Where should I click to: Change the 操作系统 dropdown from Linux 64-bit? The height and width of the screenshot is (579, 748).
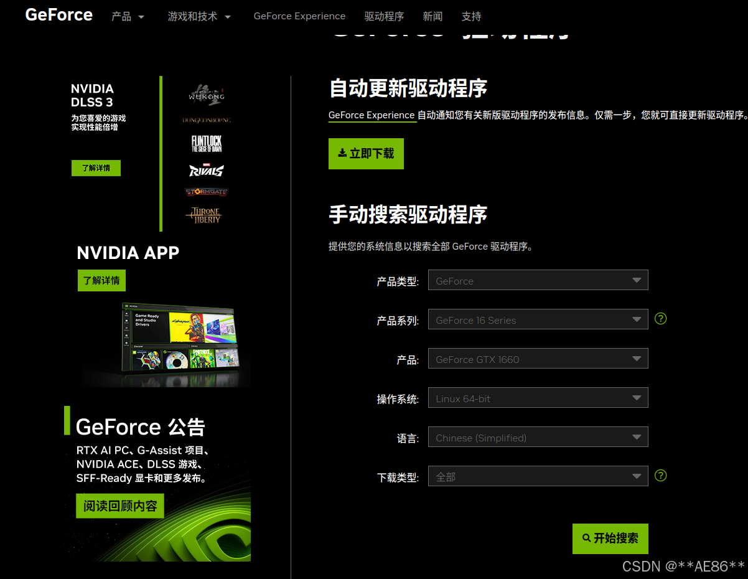[x=538, y=398]
